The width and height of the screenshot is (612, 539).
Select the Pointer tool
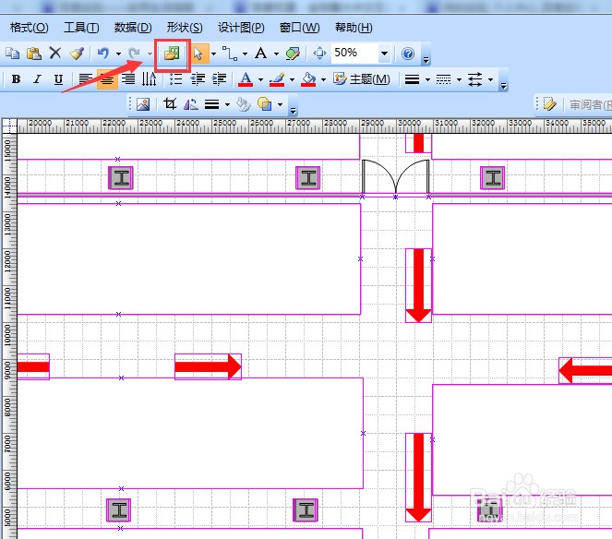coord(198,54)
